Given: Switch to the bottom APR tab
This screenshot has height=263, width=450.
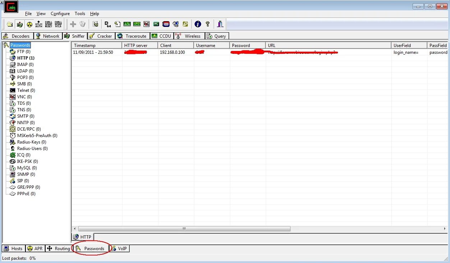Looking at the screenshot, I should tap(35, 248).
